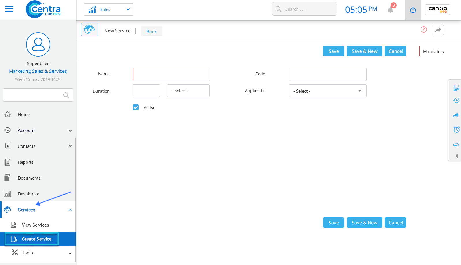Open the Duration unit Select dropdown

pyautogui.click(x=188, y=91)
